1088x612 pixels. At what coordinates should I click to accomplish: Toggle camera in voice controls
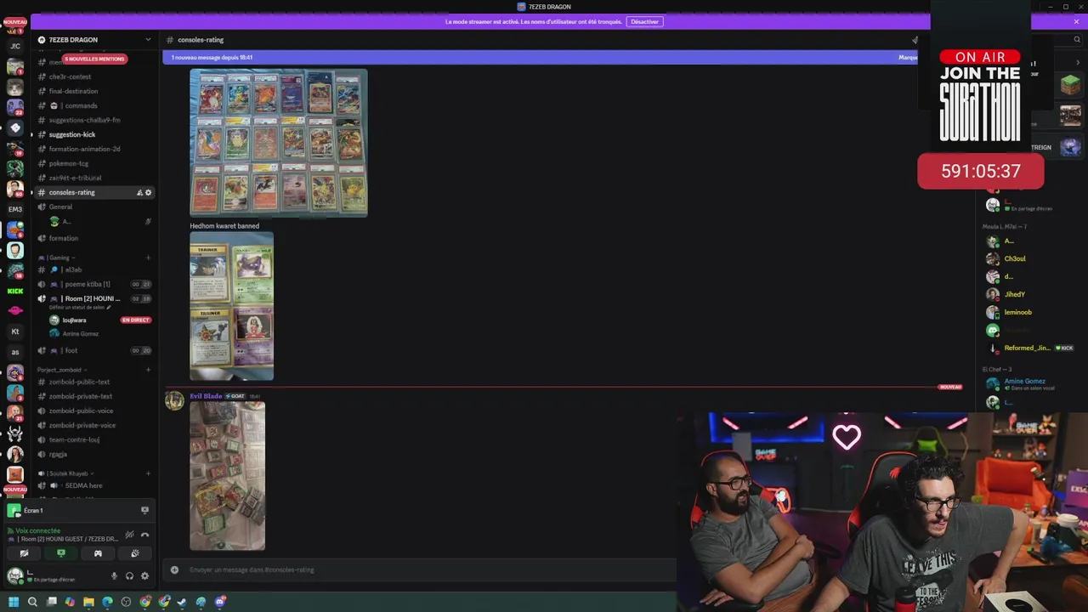tap(24, 553)
